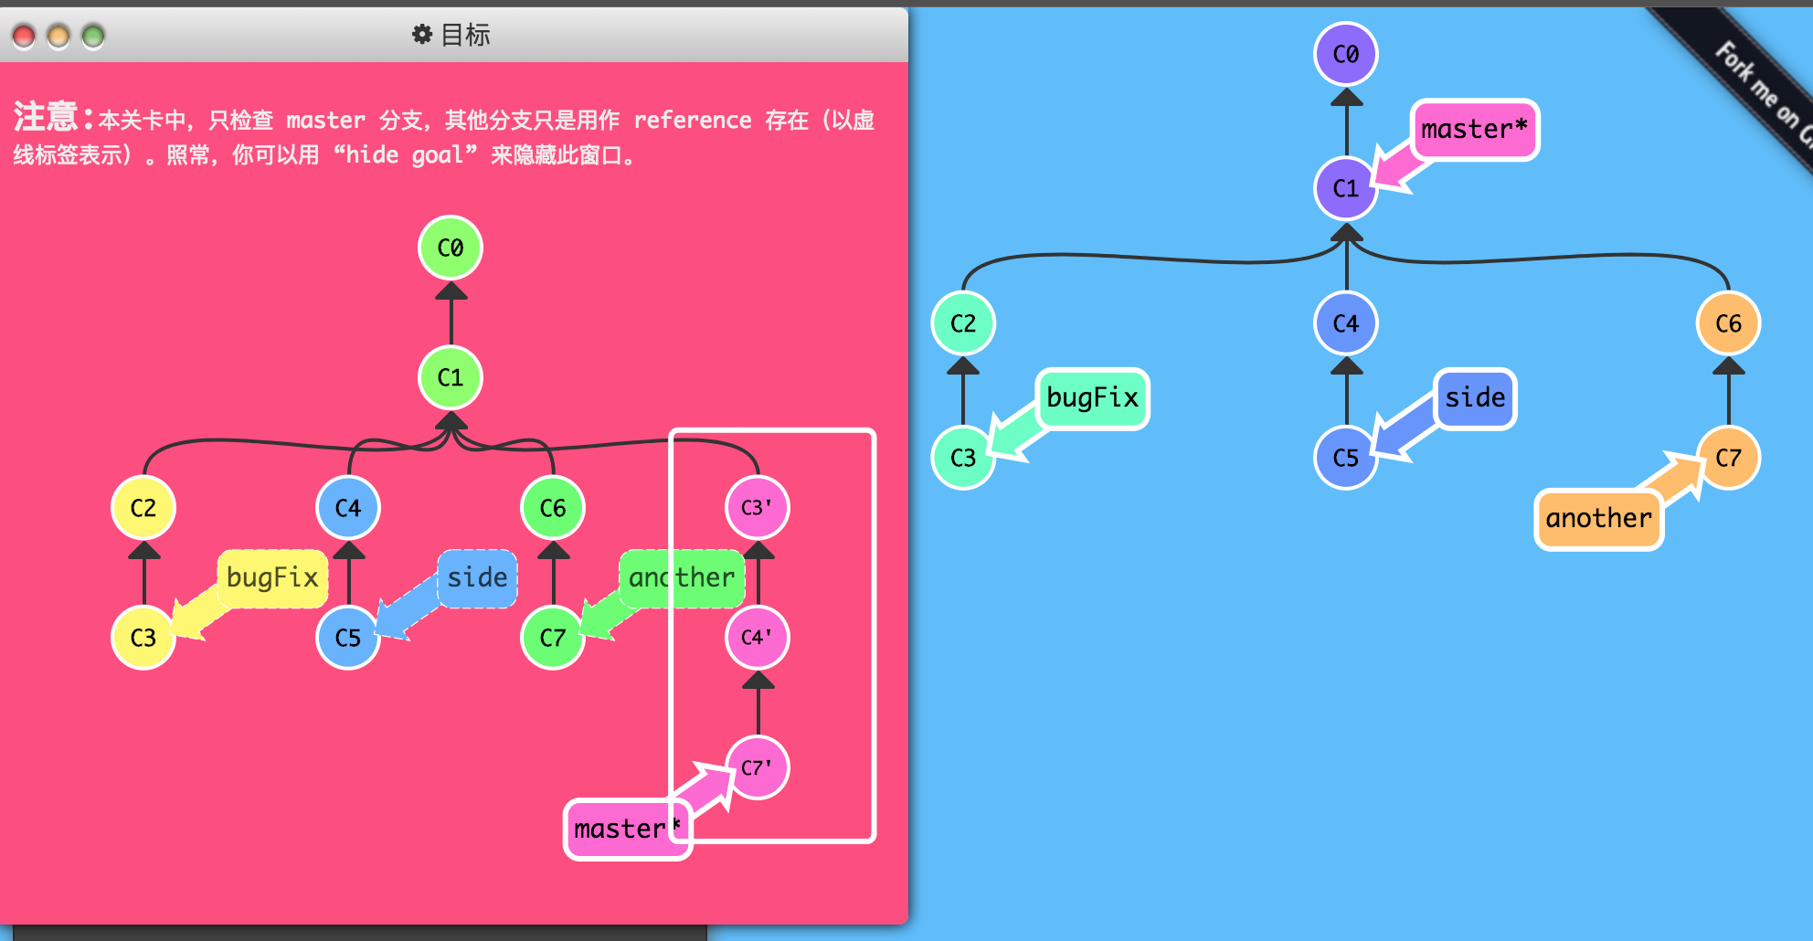Click orange commit C7 in main tree
This screenshot has height=941, width=1813.
pyautogui.click(x=1729, y=458)
